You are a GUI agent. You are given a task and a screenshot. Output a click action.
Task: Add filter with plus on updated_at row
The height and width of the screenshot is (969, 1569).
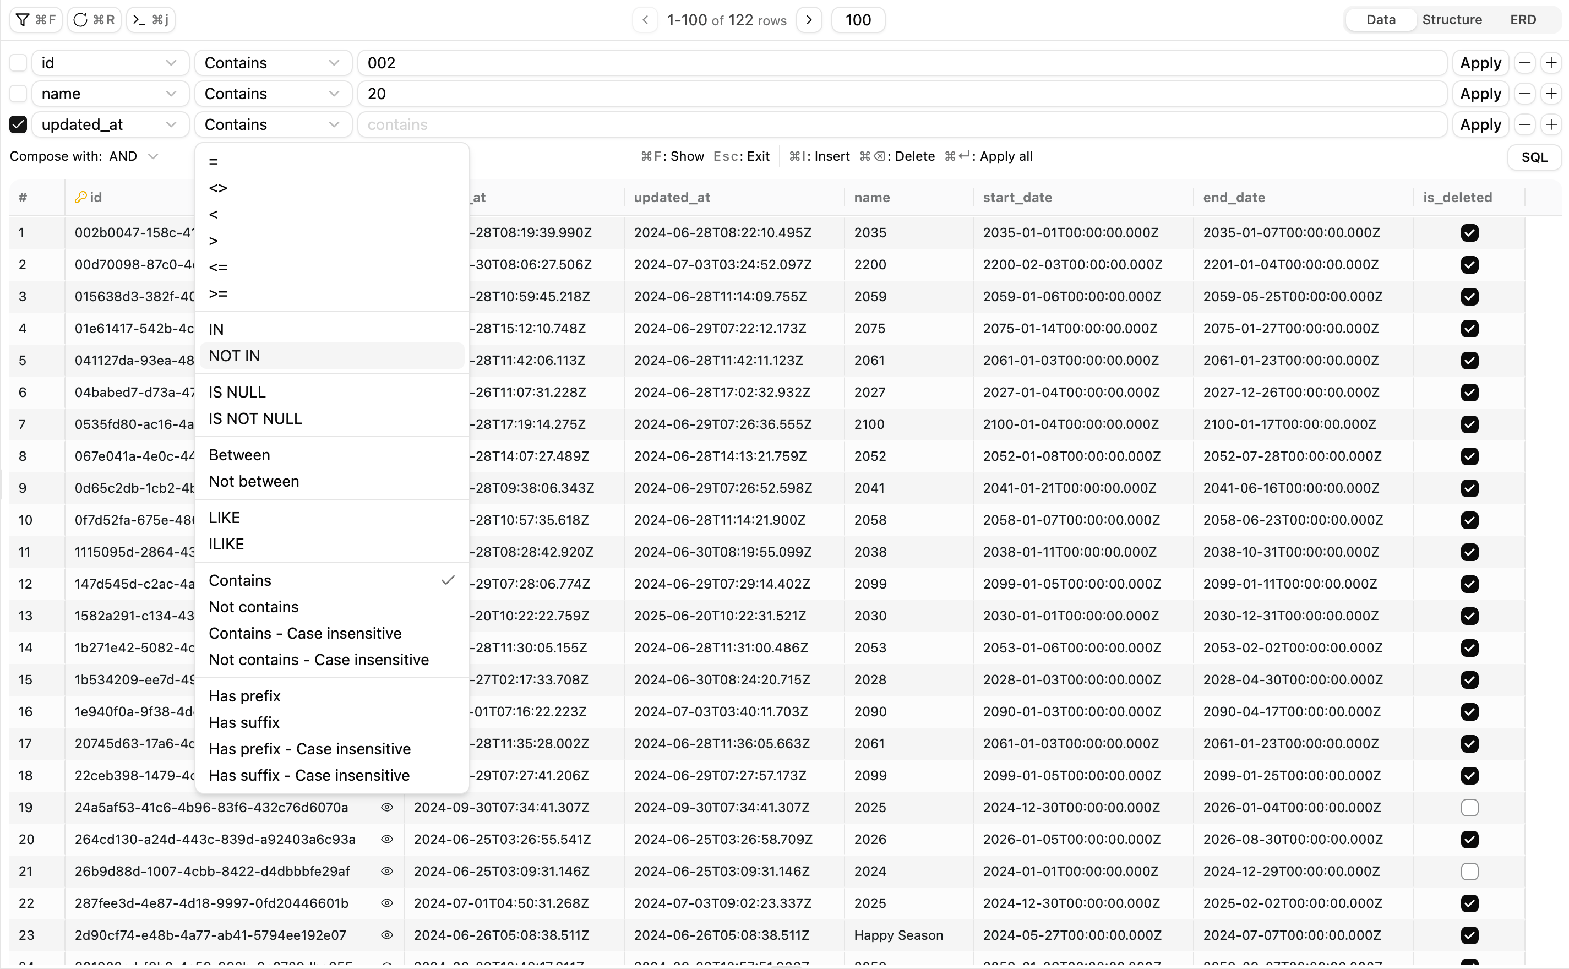point(1551,124)
